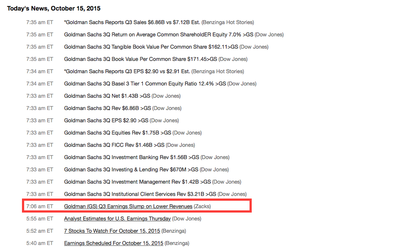This screenshot has height=252, width=409.
Task: Click the Return on Average Common Shareholder Equity headline
Action: point(159,35)
